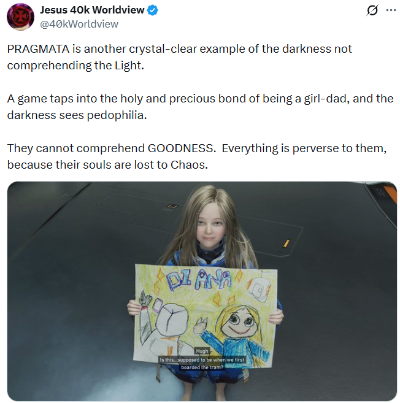The image size is (400, 403).
Task: Click the PRAGMATA opening paragraph of the post
Action: pyautogui.click(x=179, y=57)
